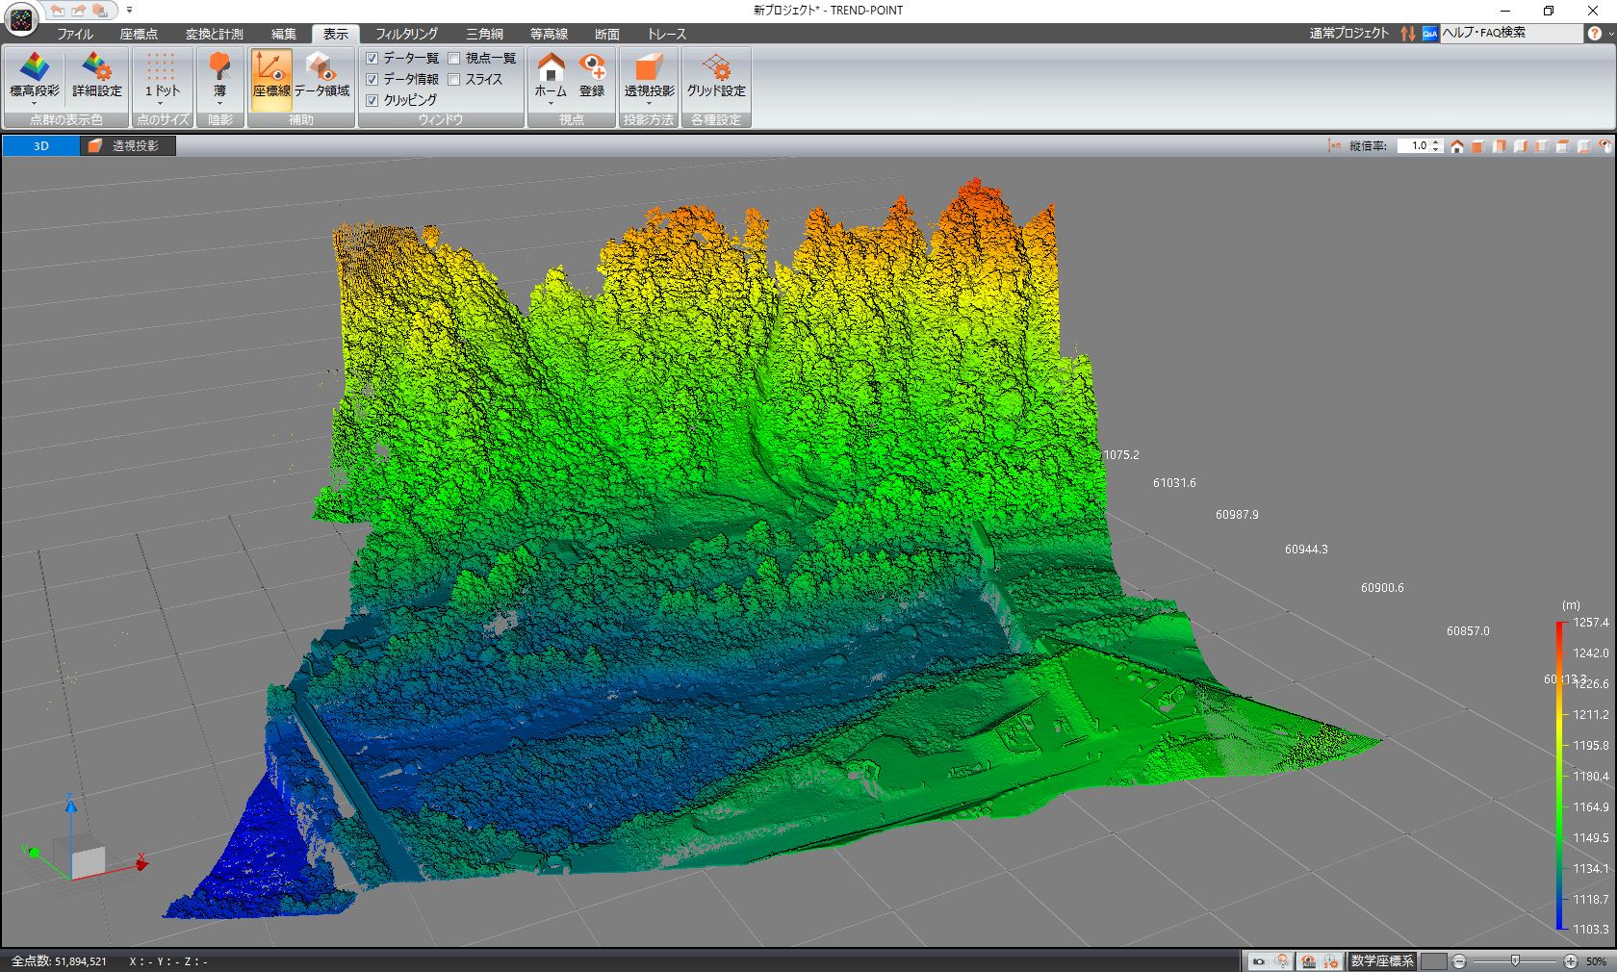The height and width of the screenshot is (972, 1617).
Task: Open the フィルタリング ribbon tab
Action: tap(406, 34)
